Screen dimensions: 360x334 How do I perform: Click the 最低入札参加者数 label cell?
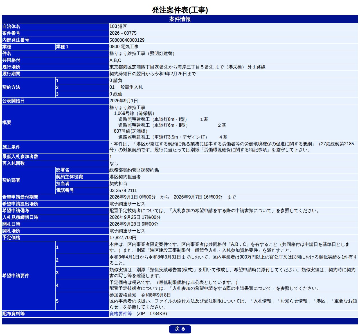(55, 157)
